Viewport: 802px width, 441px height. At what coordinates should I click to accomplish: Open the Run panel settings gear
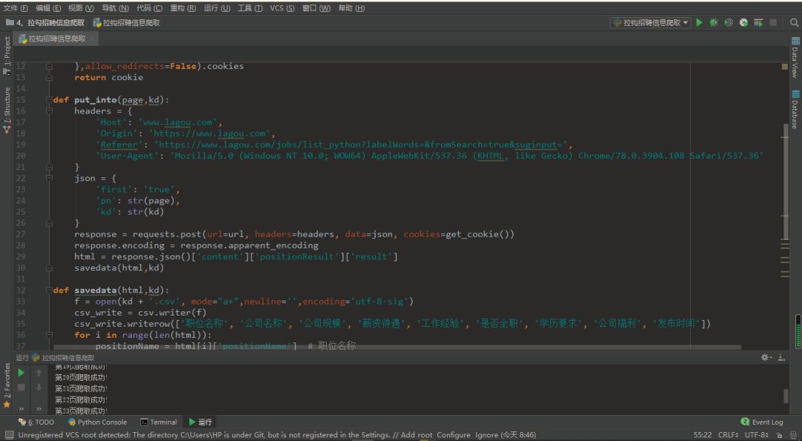click(x=765, y=357)
